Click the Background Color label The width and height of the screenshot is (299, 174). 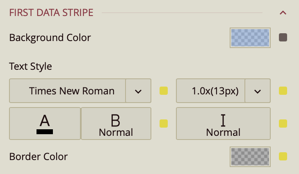pyautogui.click(x=50, y=38)
